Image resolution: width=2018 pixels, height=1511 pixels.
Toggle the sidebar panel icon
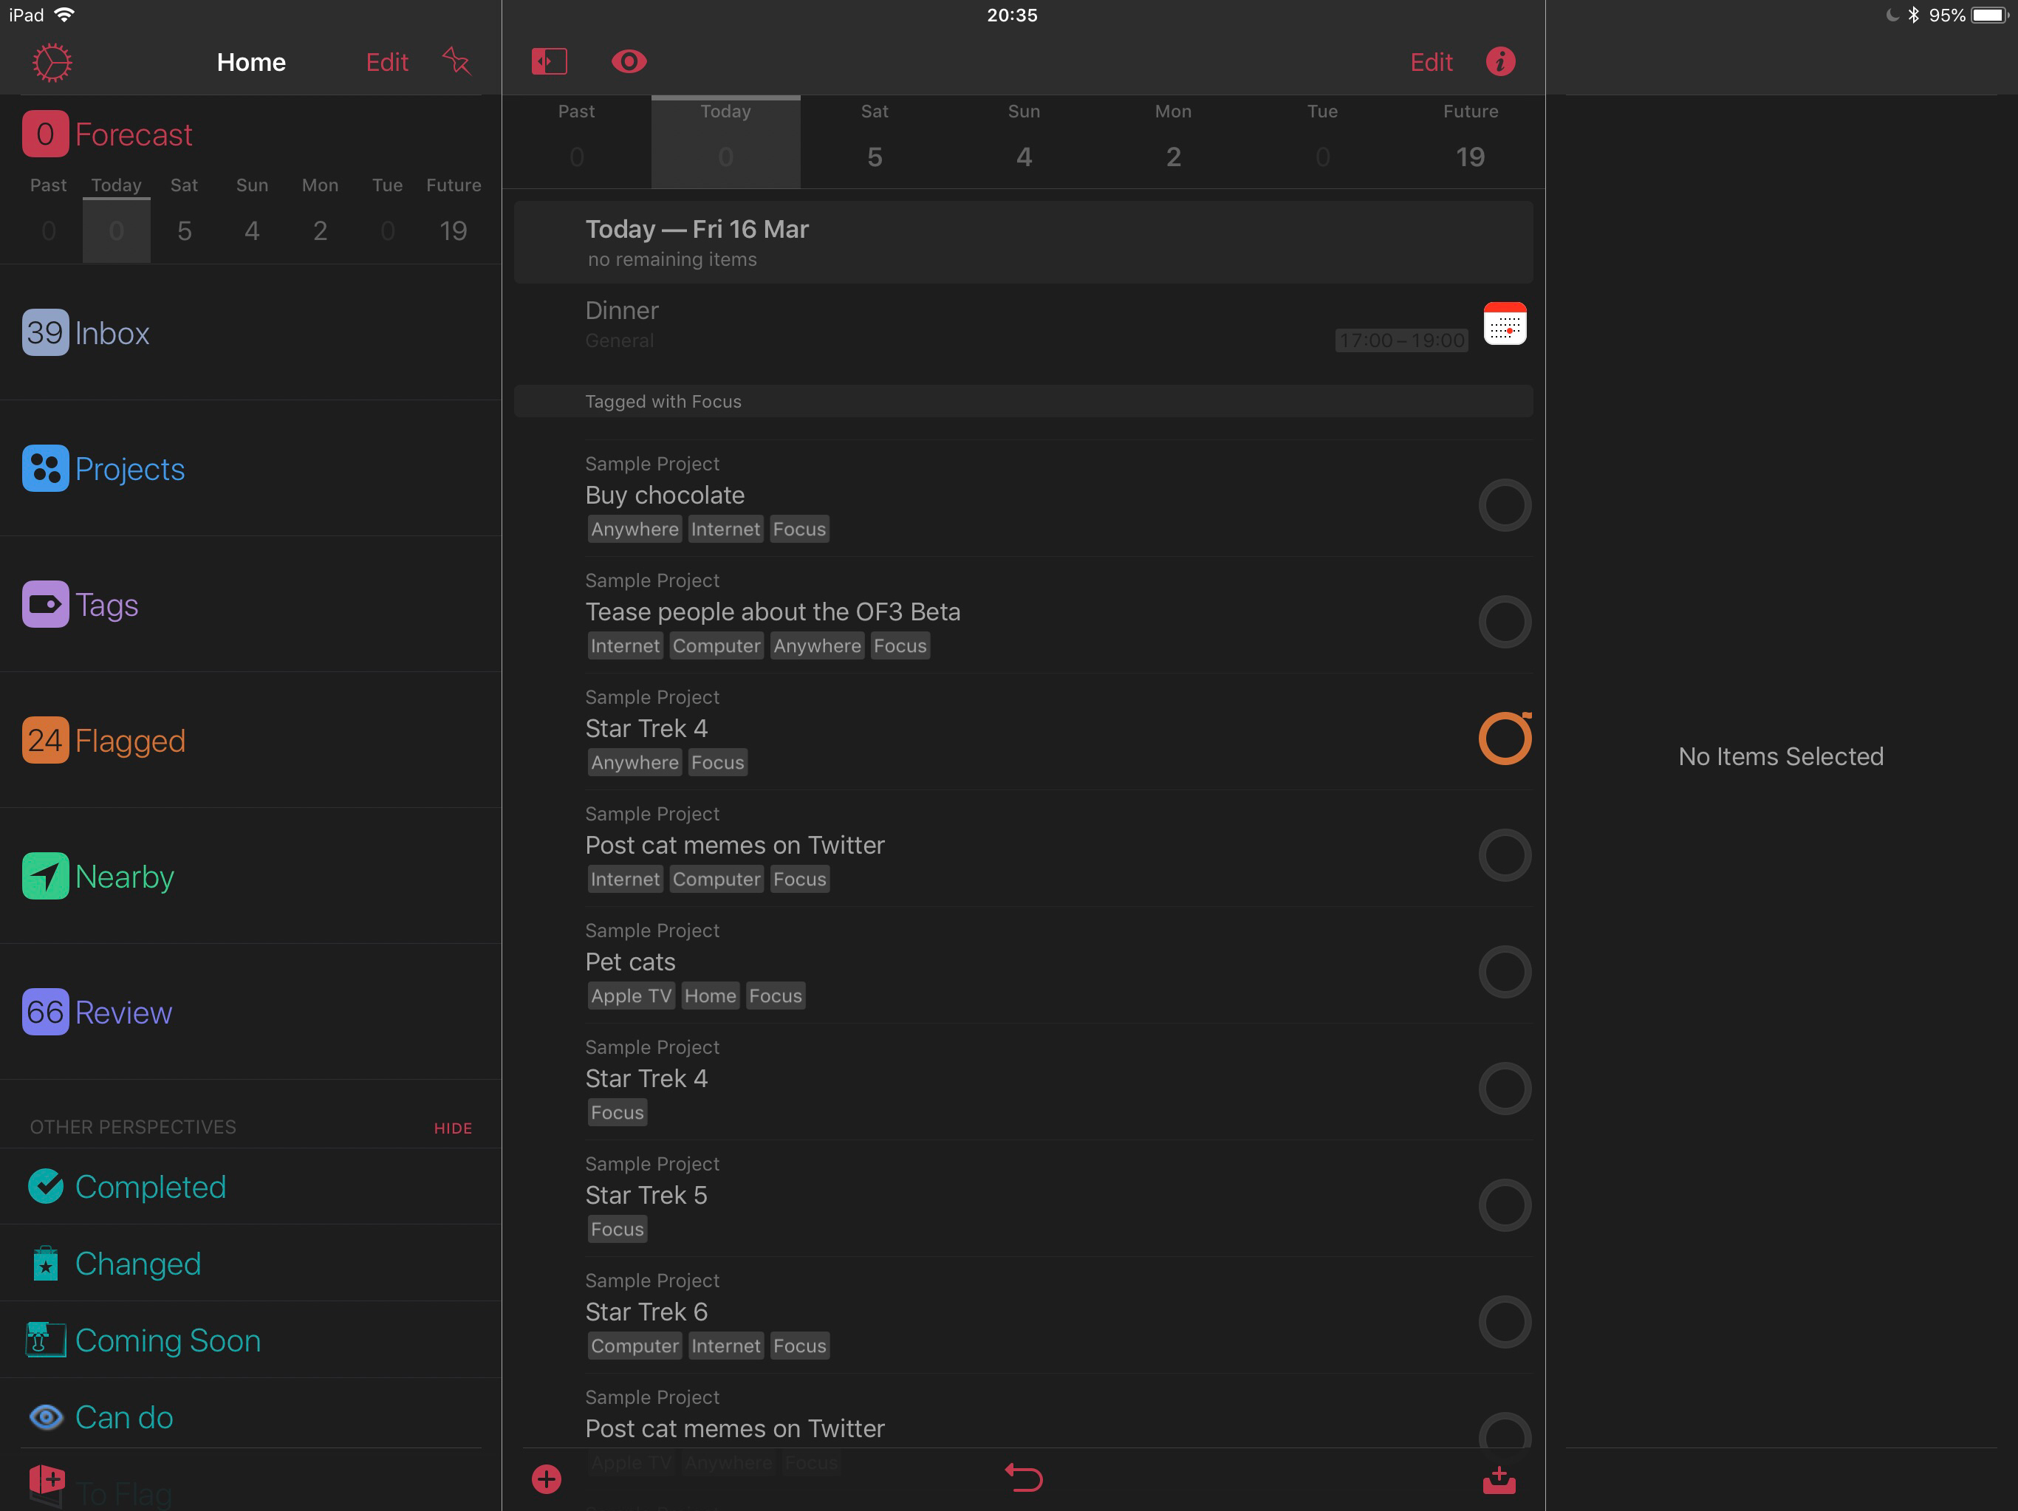click(550, 62)
